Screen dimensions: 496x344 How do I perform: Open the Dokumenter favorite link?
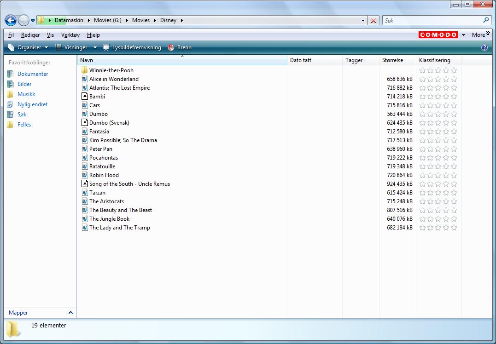[x=33, y=74]
